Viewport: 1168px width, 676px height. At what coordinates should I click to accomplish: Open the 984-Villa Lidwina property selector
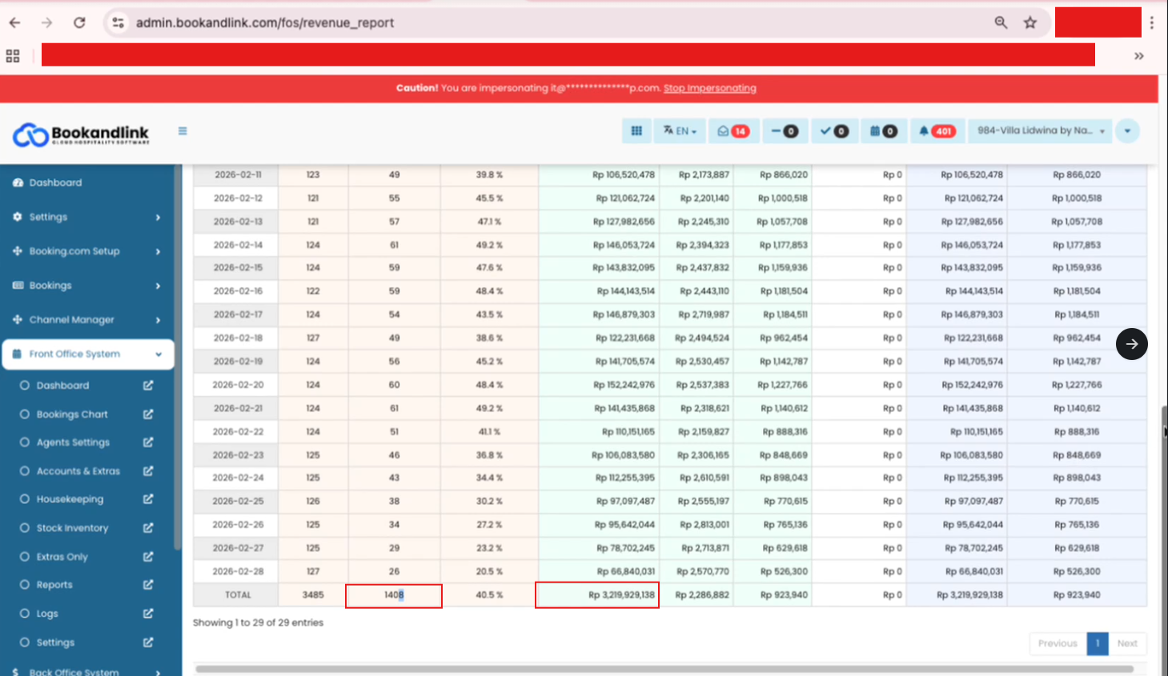point(1040,130)
